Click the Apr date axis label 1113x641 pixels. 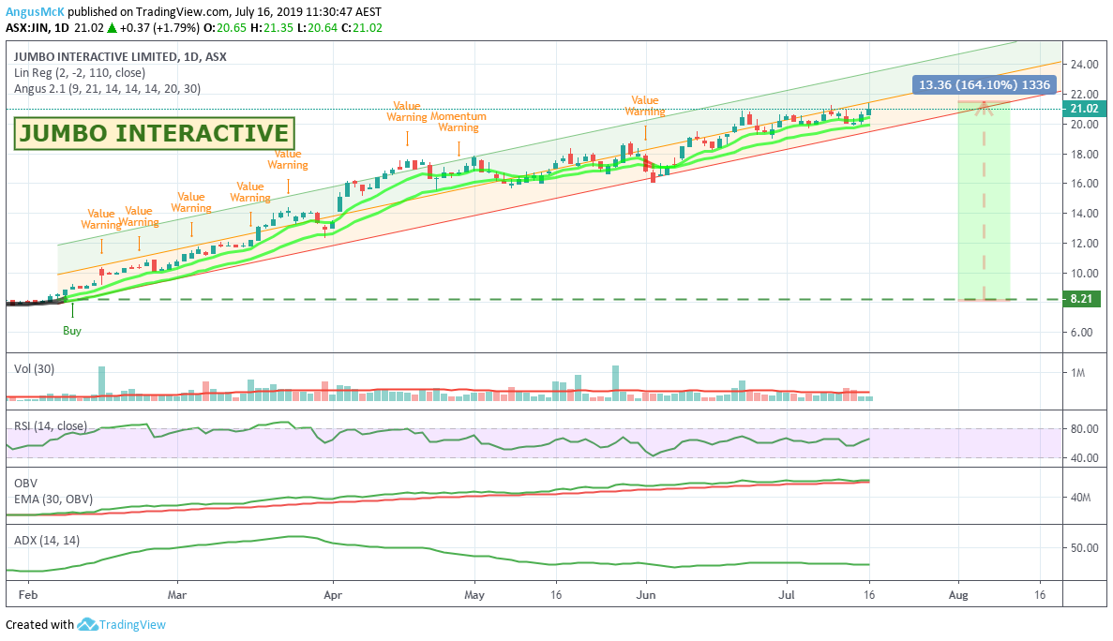click(x=333, y=595)
